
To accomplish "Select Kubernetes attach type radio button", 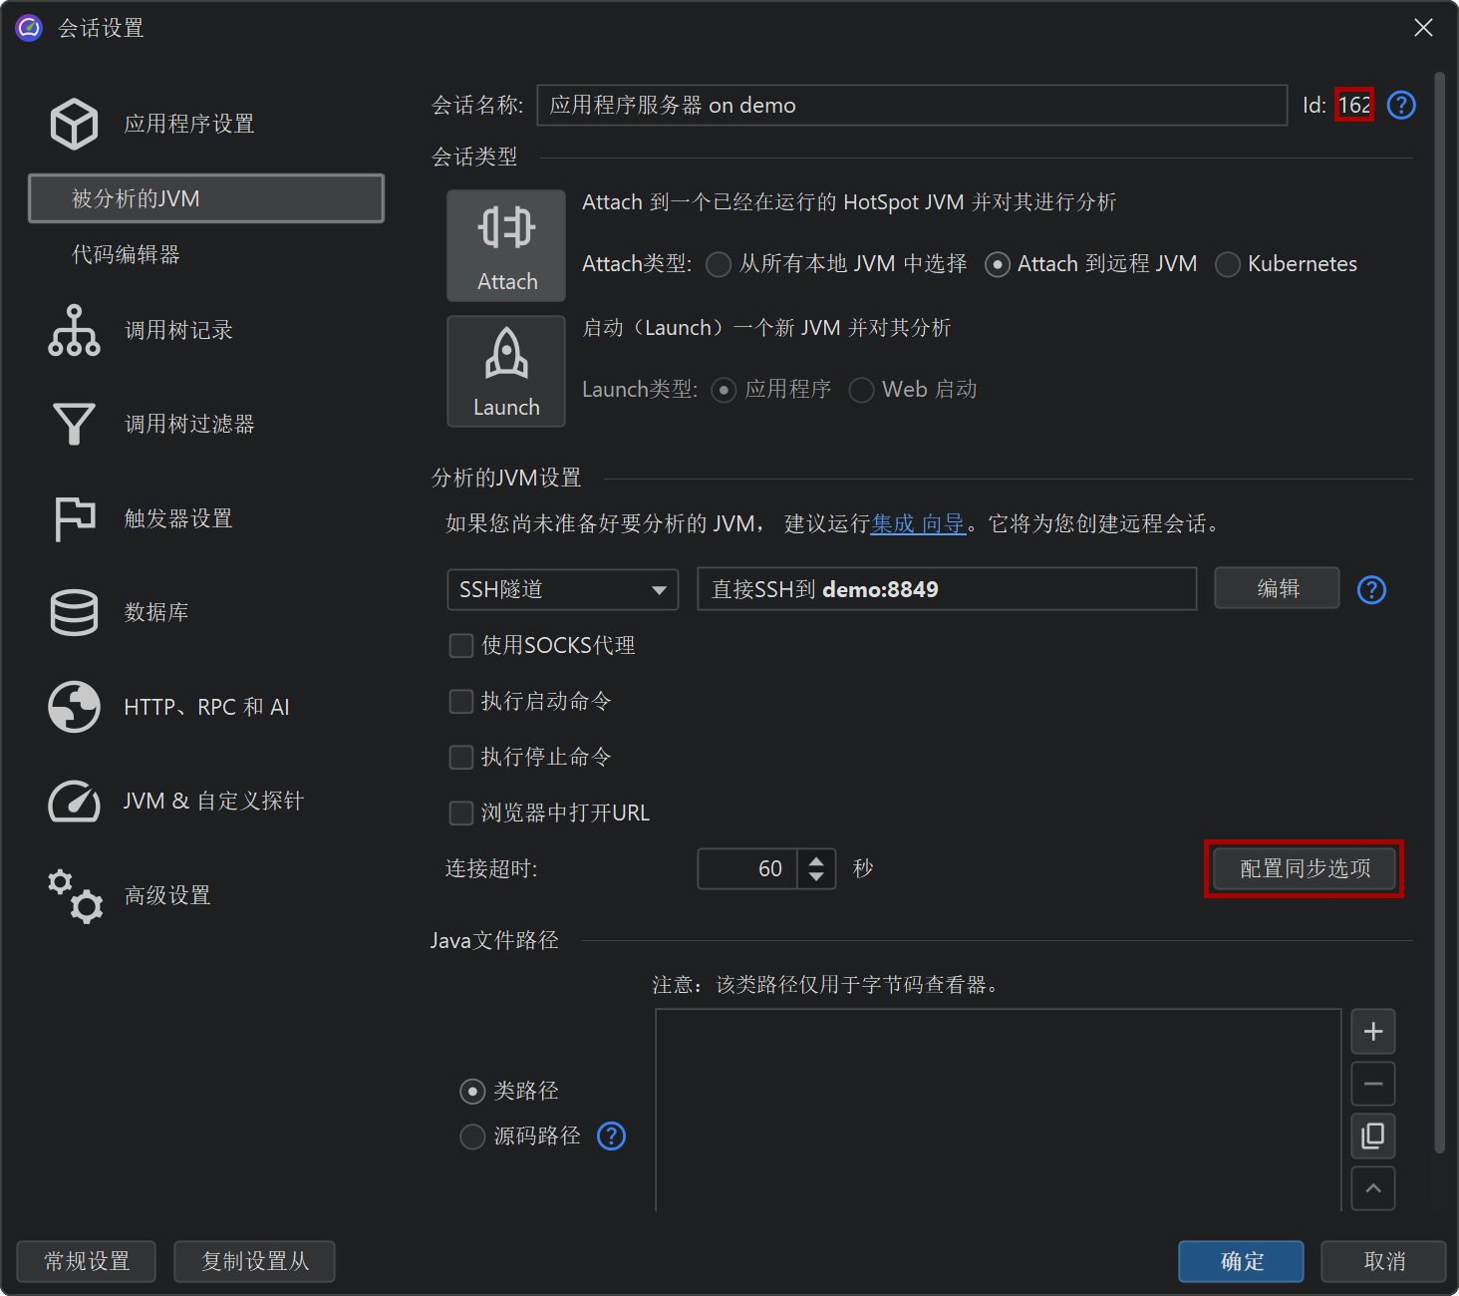I will 1228,264.
